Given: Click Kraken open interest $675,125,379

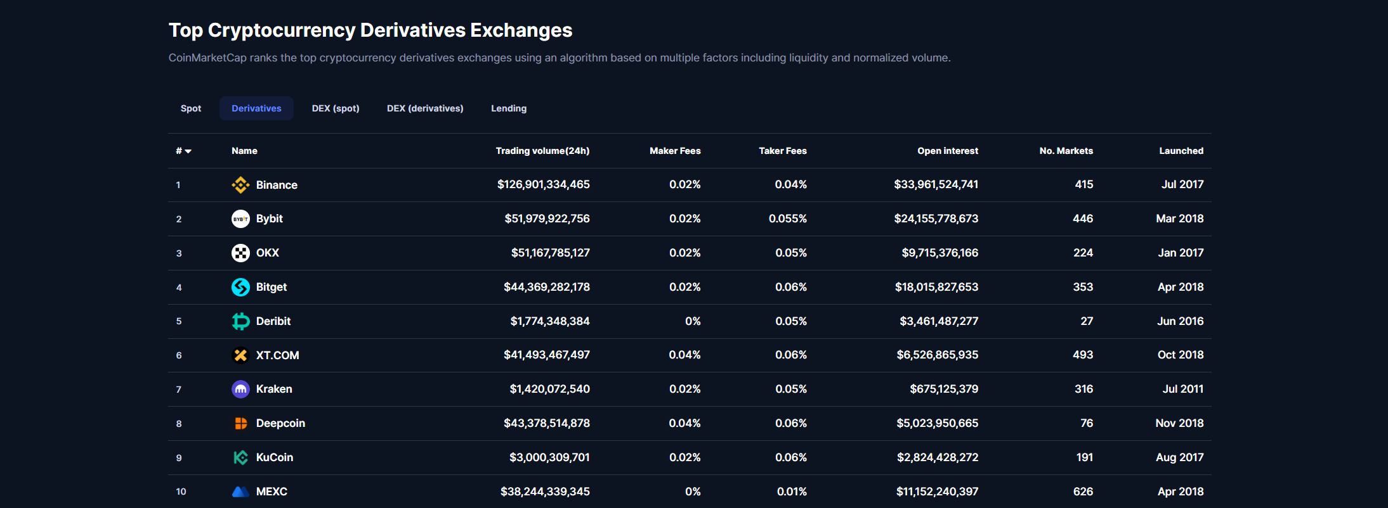Looking at the screenshot, I should click(x=944, y=389).
